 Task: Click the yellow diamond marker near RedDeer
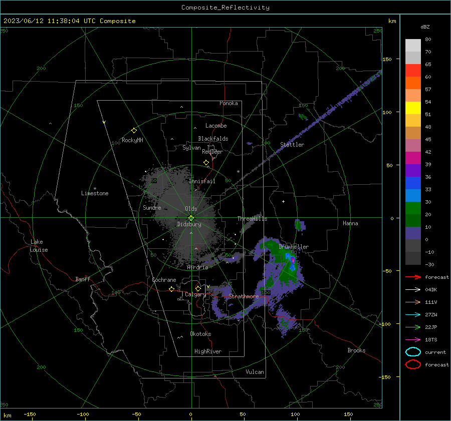click(x=206, y=163)
